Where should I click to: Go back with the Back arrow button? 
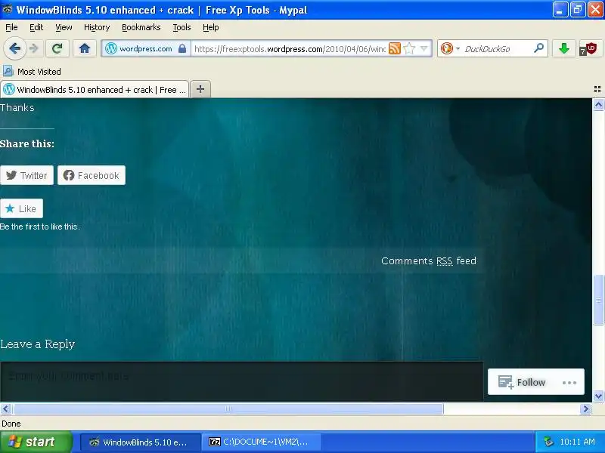coord(14,49)
